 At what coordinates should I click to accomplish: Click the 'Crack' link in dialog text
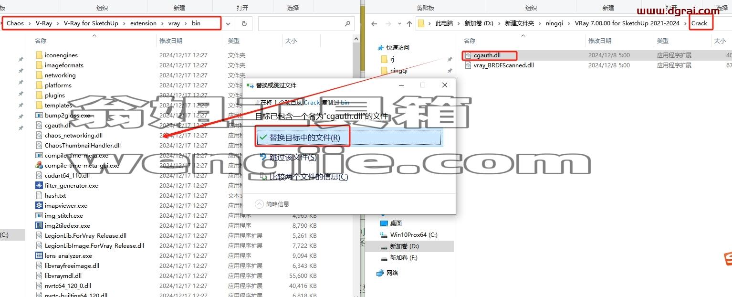(312, 102)
